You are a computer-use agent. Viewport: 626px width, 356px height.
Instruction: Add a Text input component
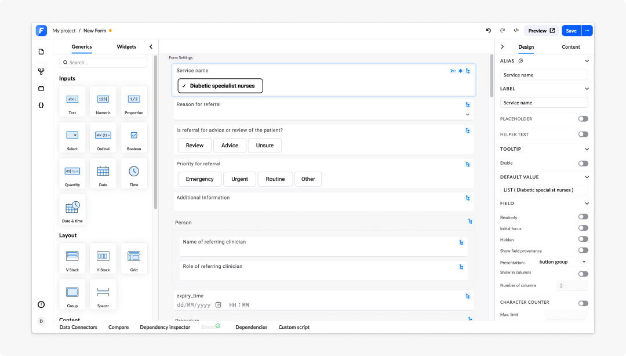tap(72, 101)
